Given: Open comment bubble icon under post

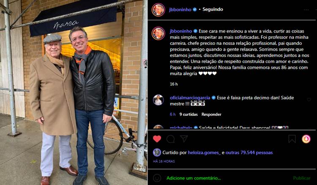Looking at the screenshot, I should [170, 139].
